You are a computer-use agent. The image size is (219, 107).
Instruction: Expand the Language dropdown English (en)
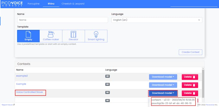click(157, 20)
